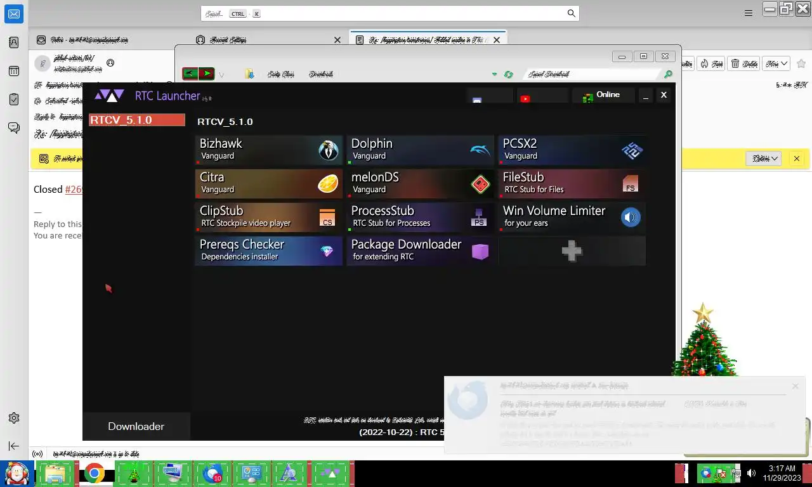
Task: Open the Mail view in the left sidebar
Action: pyautogui.click(x=14, y=13)
